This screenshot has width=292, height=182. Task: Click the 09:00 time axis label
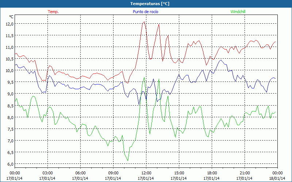point(113,173)
